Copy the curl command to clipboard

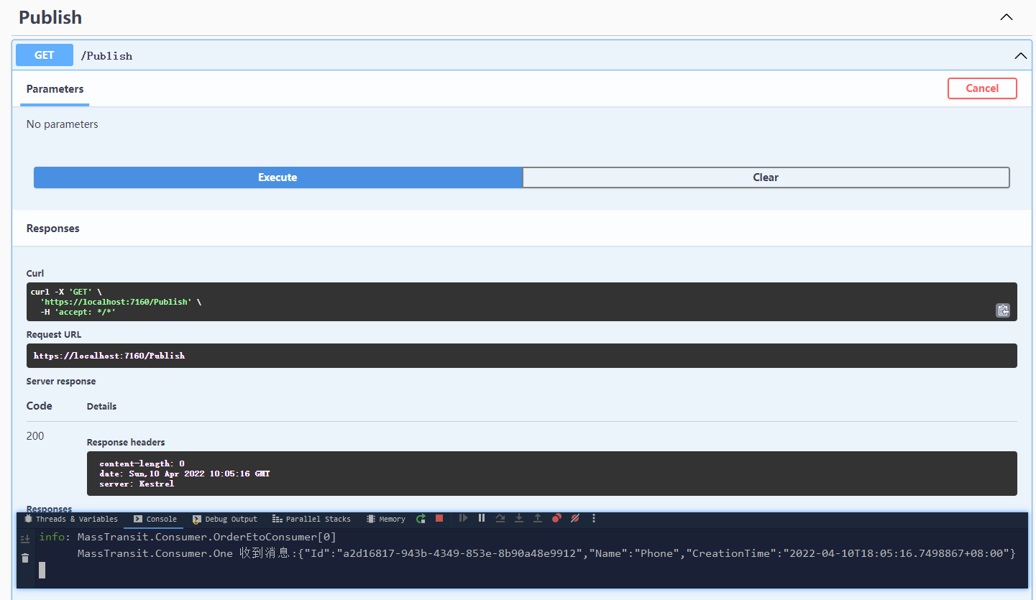[1002, 310]
